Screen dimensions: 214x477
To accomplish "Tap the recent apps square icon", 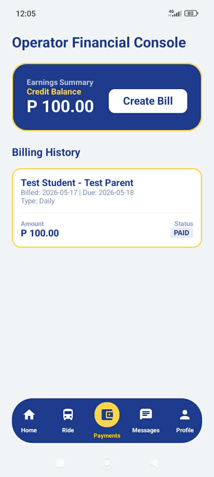I will (60, 463).
